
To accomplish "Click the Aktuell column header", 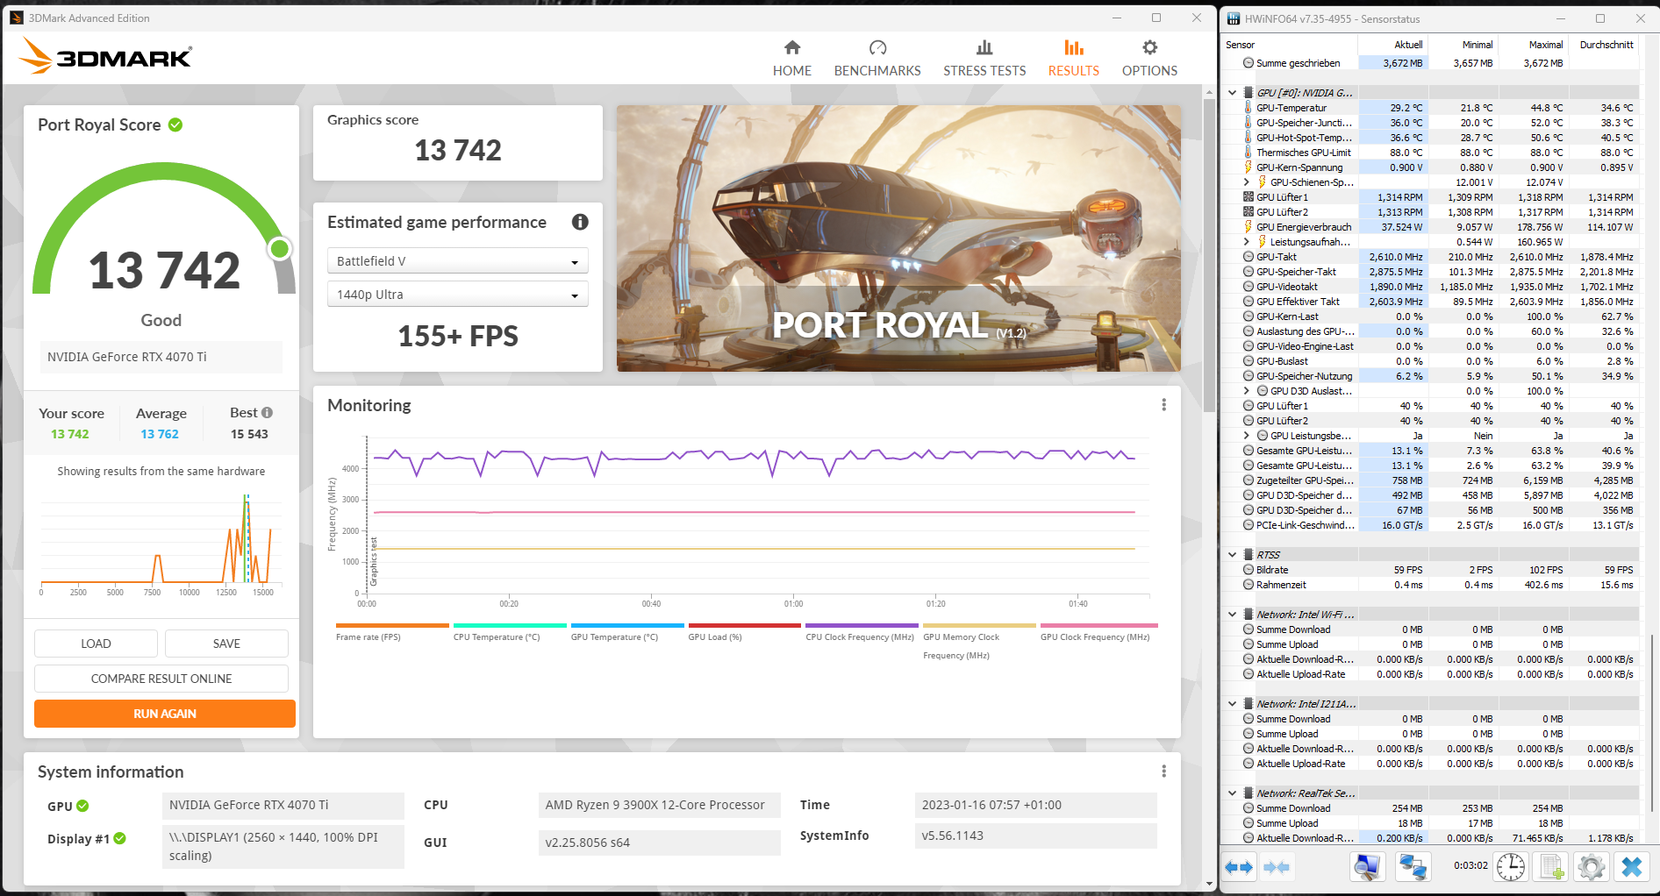I will [1392, 45].
